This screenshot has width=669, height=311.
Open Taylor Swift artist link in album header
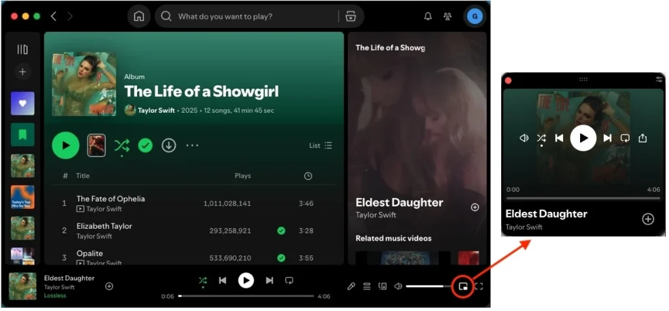[156, 110]
